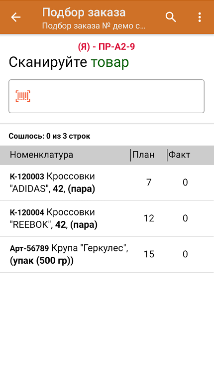
Task: Tap the red cell label (Я) - ПР-А2-9
Action: (x=107, y=46)
